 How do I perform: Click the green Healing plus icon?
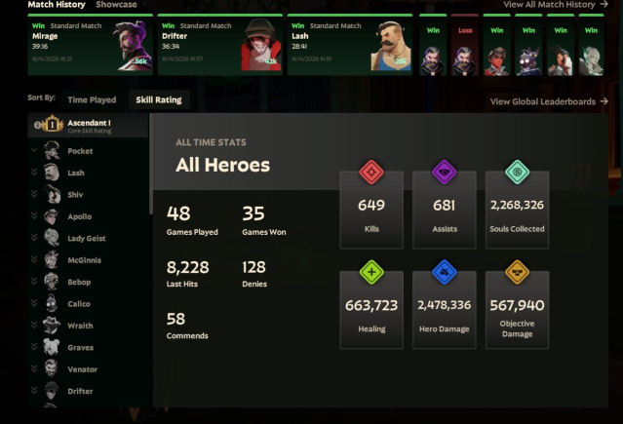coord(371,272)
